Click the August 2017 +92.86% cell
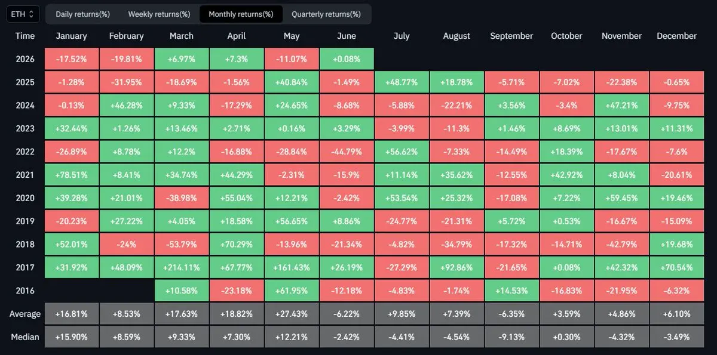The image size is (717, 355). point(456,267)
